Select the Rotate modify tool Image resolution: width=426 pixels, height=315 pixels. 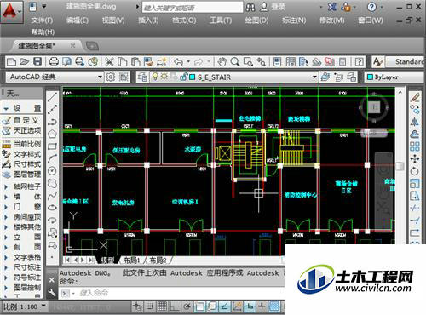tap(415, 171)
